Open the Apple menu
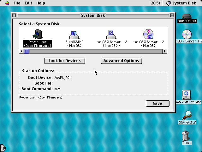Viewport: 202px width, 152px height. (x=7, y=3)
